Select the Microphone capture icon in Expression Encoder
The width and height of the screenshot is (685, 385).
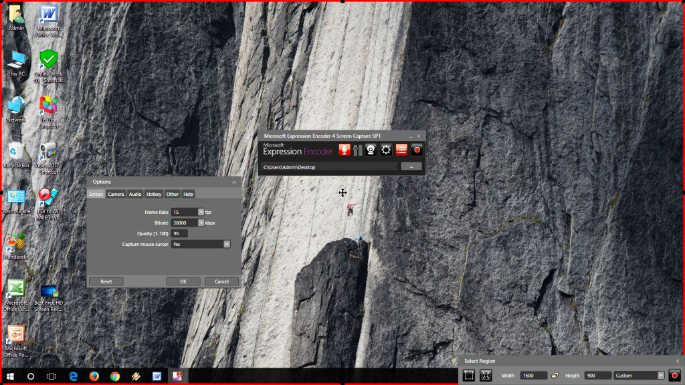345,150
